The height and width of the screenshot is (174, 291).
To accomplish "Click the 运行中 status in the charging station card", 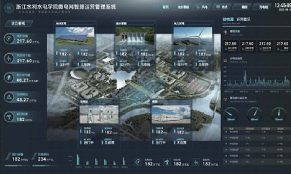I will point(88,143).
